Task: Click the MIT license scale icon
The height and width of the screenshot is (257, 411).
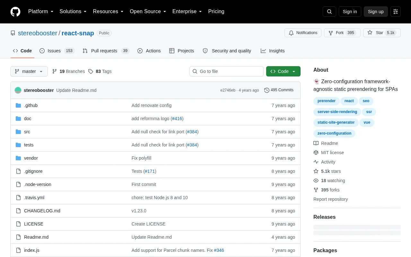Action: 316,153
